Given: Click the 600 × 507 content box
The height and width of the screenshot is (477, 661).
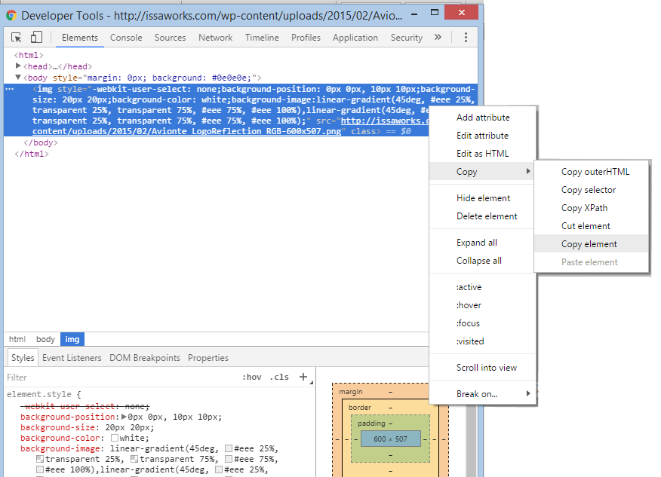Looking at the screenshot, I should pos(390,439).
